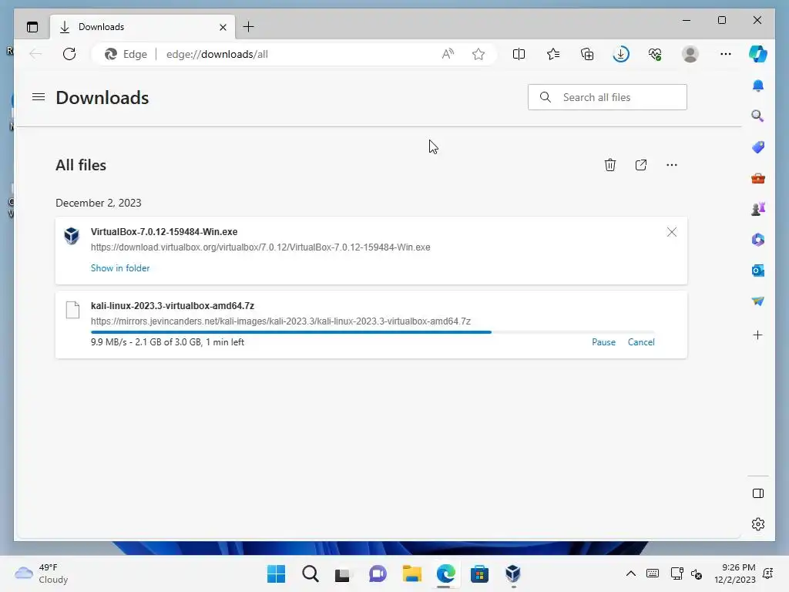Select the Downloads tab

(x=143, y=27)
